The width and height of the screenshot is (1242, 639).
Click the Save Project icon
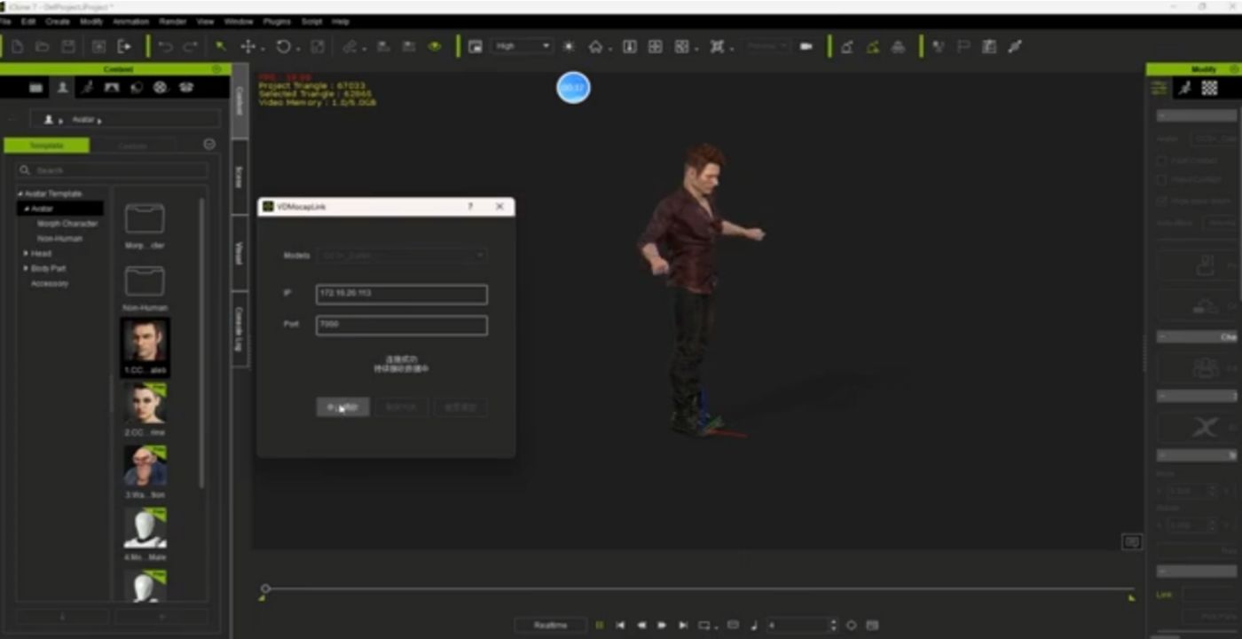pyautogui.click(x=68, y=46)
